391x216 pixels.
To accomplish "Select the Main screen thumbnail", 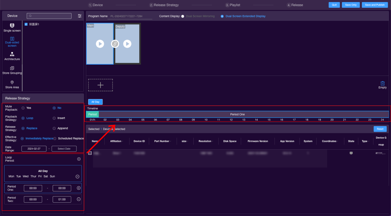I will coord(100,44).
